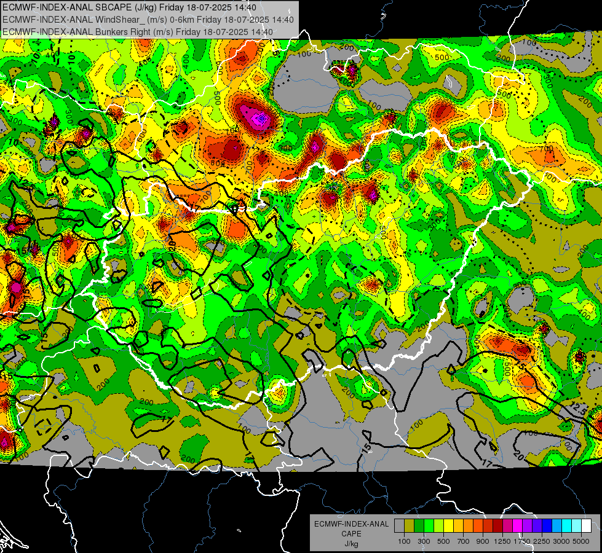The height and width of the screenshot is (553, 602).
Task: Click the CAPE label in legend
Action: [x=351, y=534]
